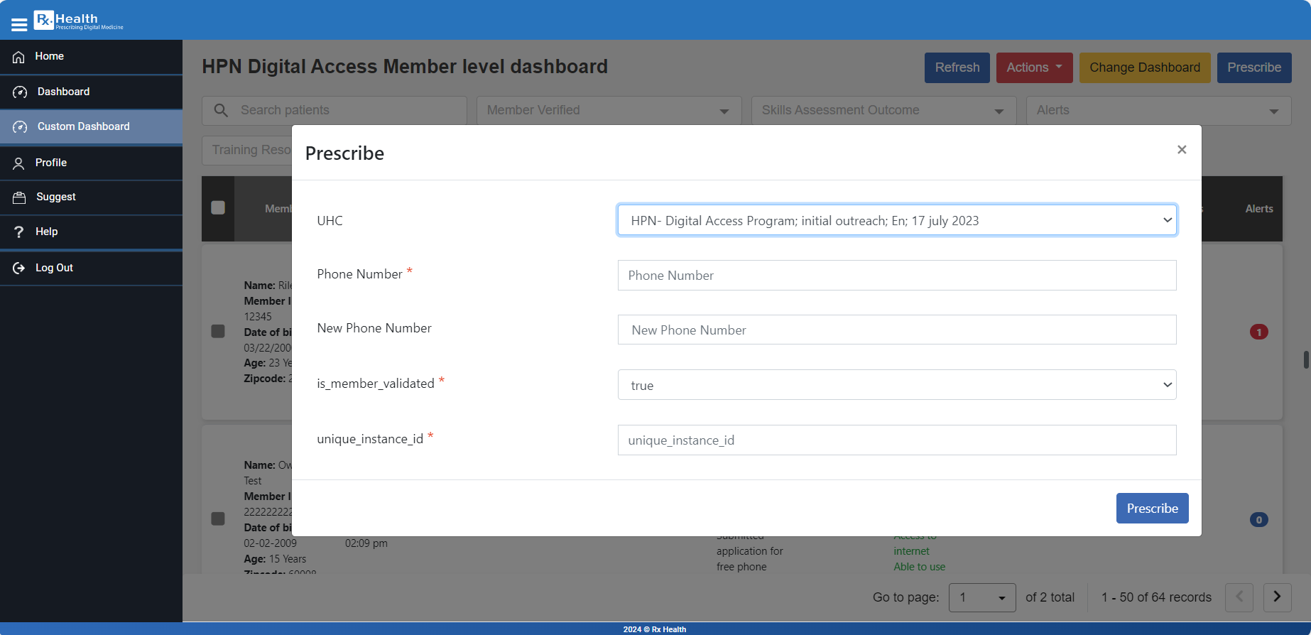
Task: Click the Phone Number input field
Action: coord(897,276)
